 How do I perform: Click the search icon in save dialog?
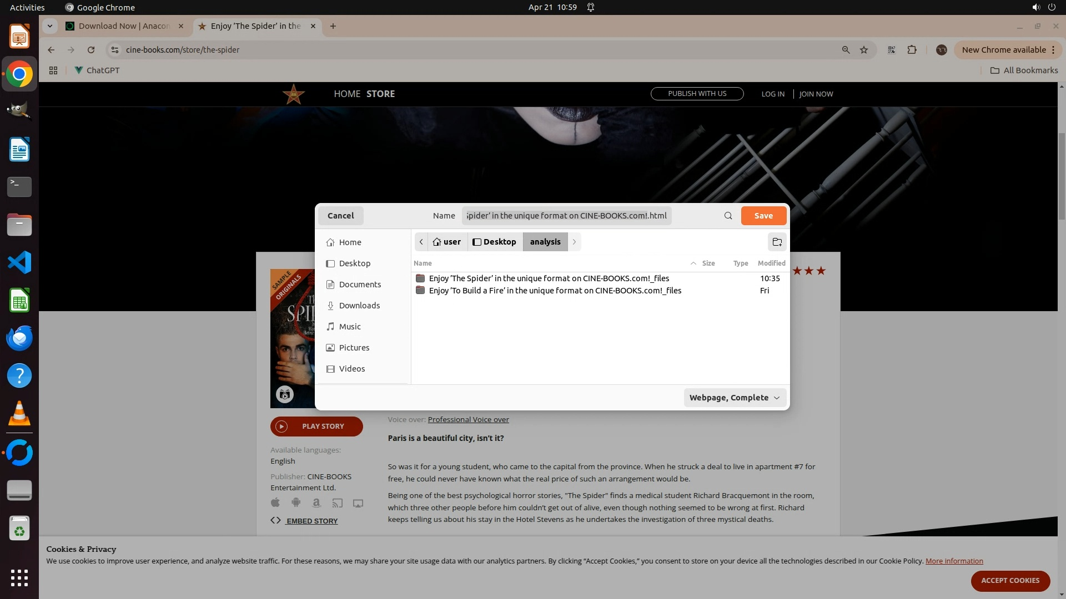728,216
